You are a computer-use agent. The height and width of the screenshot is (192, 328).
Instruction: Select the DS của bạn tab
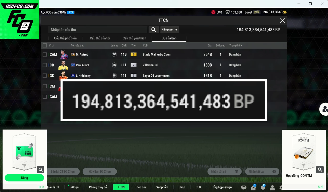[x=169, y=38]
